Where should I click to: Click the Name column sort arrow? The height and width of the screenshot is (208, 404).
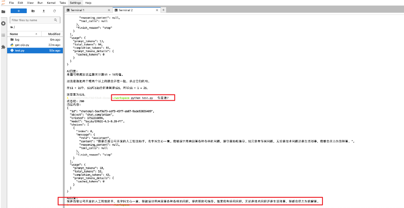click(x=37, y=34)
